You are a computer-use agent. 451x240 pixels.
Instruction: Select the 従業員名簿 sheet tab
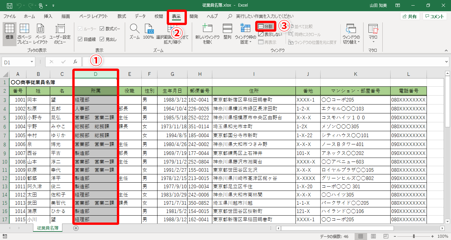tap(48, 228)
